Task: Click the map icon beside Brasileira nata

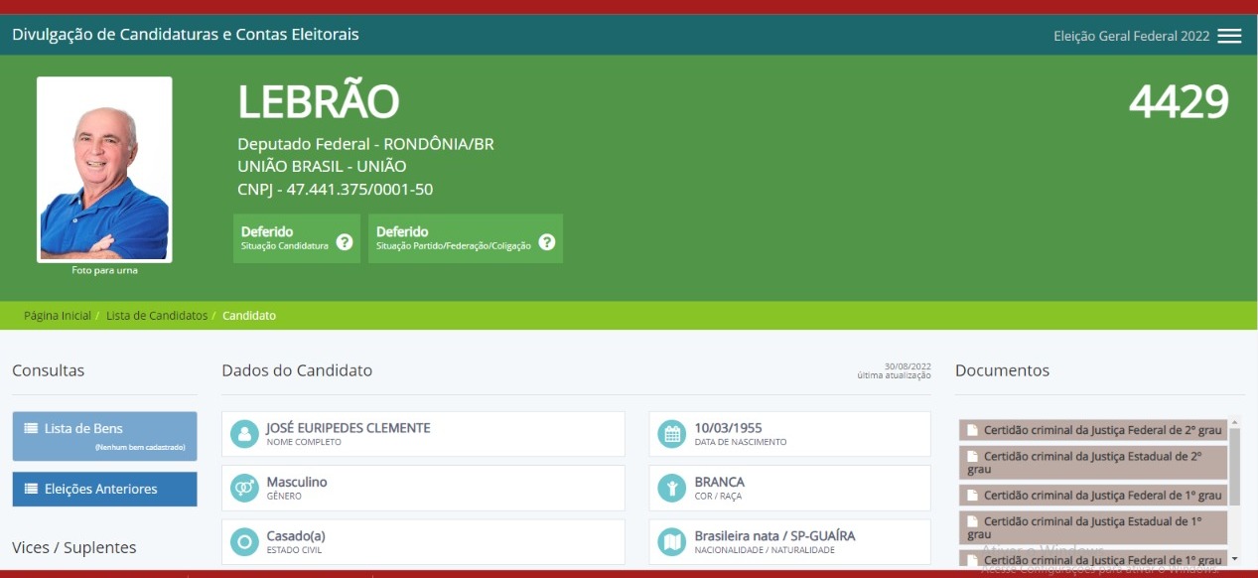Action: pyautogui.click(x=672, y=542)
